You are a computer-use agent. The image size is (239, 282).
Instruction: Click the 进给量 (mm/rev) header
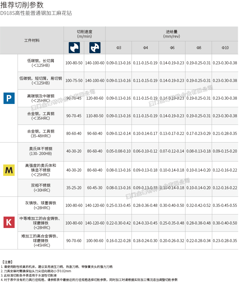click(x=172, y=34)
